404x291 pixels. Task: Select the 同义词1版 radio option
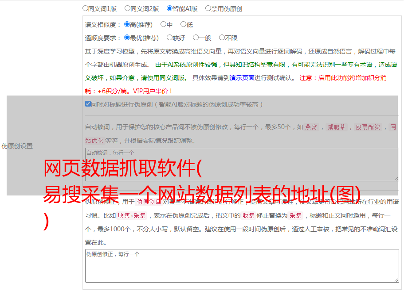coord(85,8)
